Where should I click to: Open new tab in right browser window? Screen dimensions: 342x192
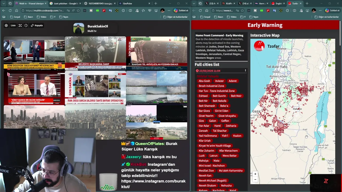tap(307, 3)
